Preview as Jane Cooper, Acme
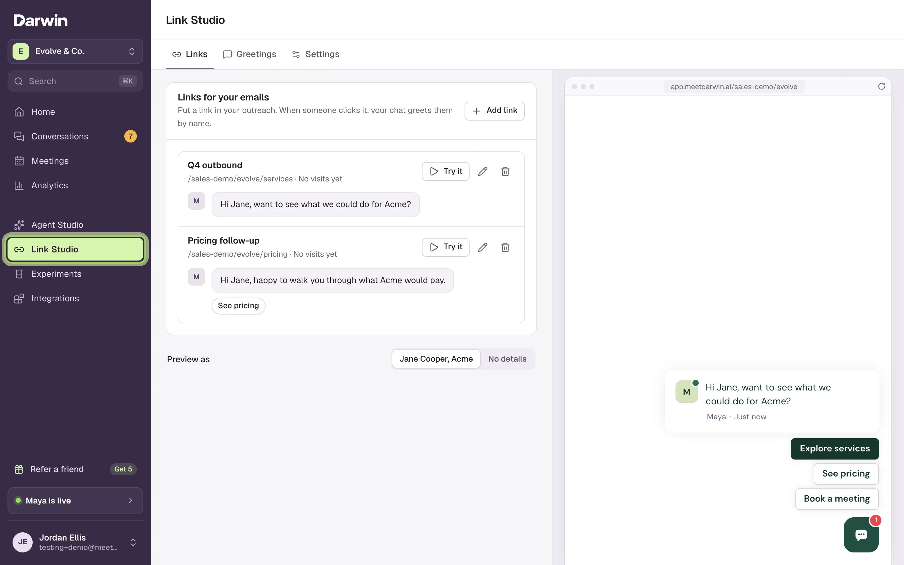Screen dimensions: 904x565 coord(436,359)
